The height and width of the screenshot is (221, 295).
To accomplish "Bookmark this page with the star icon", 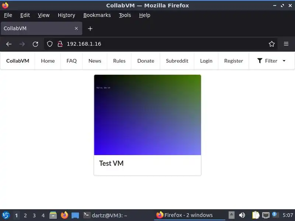I will (272, 44).
